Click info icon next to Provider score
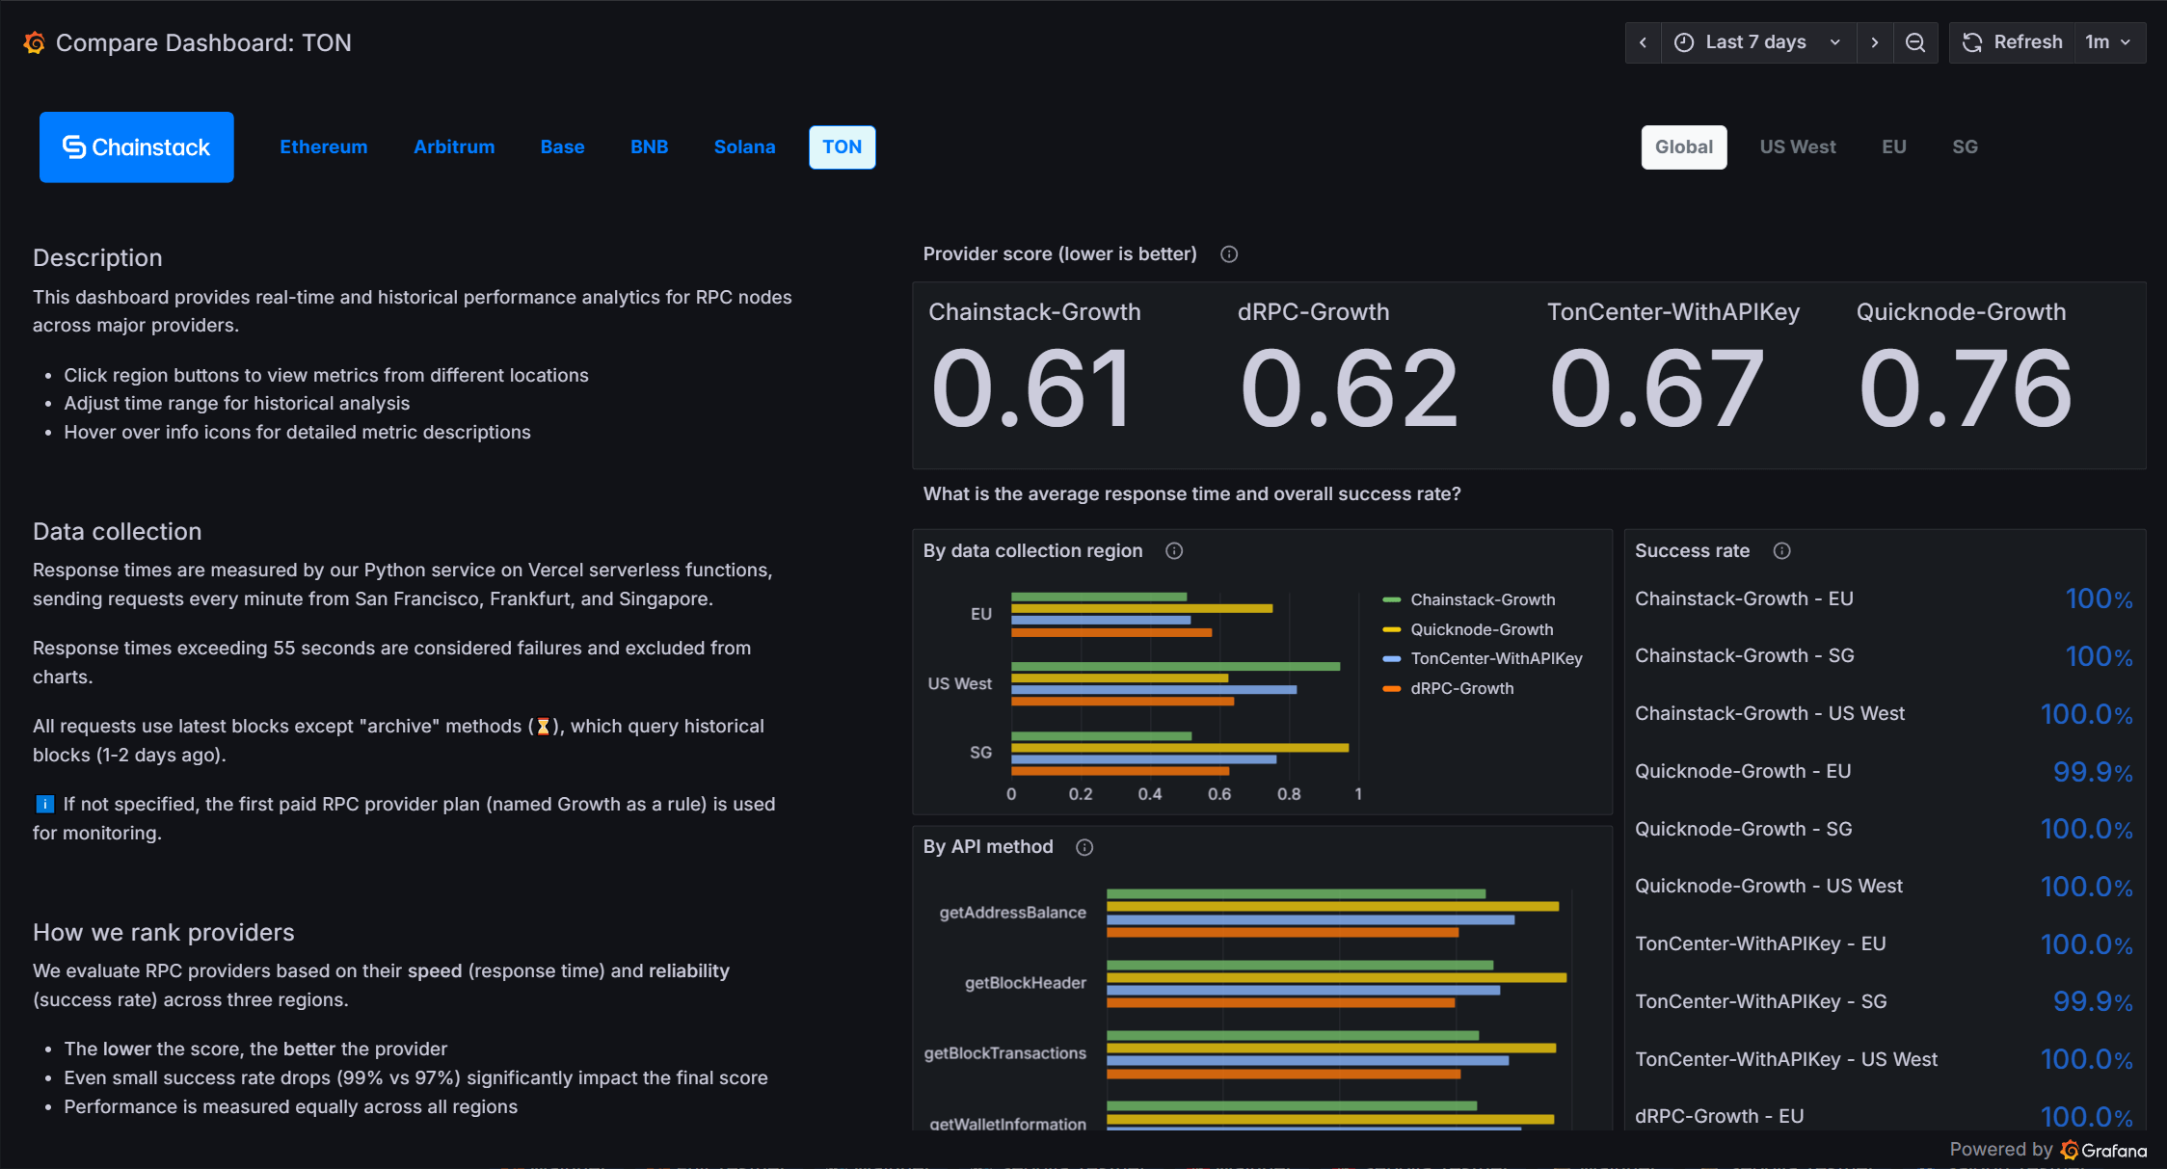Screen dimensions: 2167x1169 click(x=1229, y=254)
